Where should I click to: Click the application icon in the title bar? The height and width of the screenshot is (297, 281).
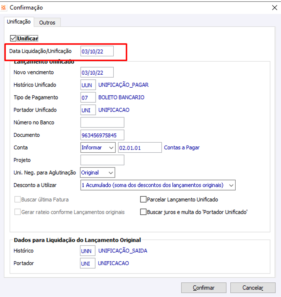tap(3, 8)
